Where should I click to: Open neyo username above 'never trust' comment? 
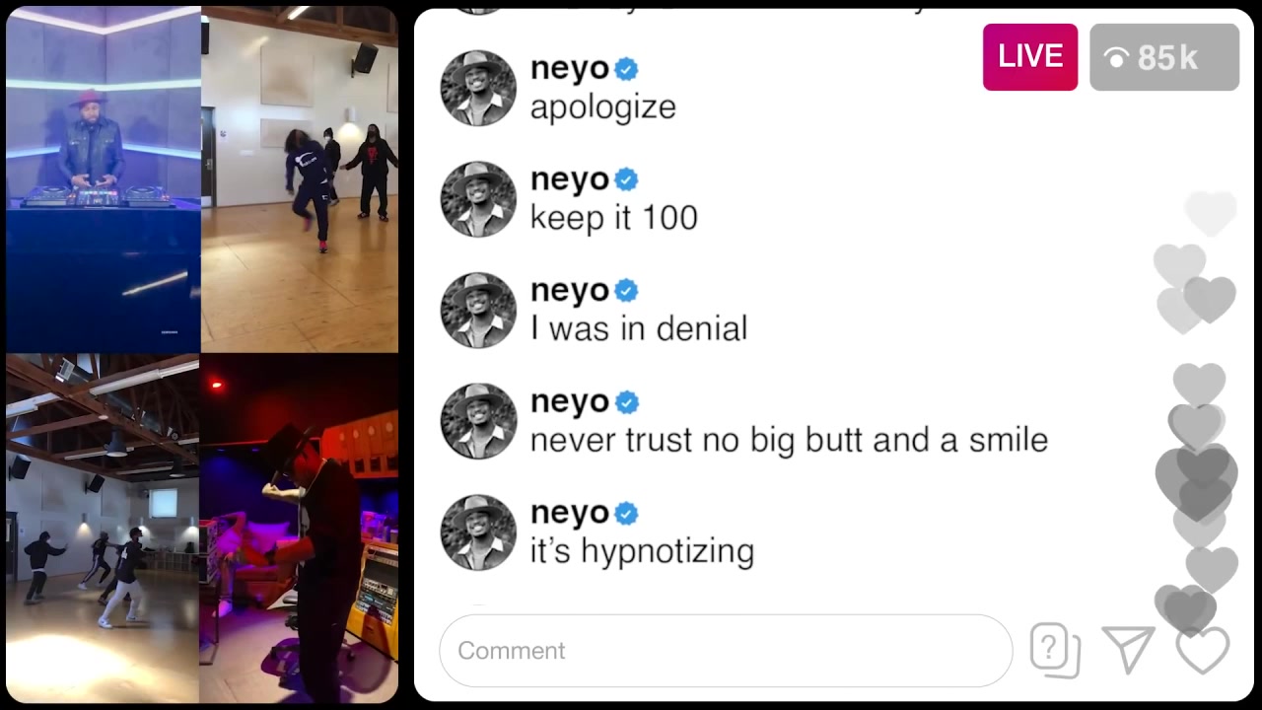(x=570, y=402)
